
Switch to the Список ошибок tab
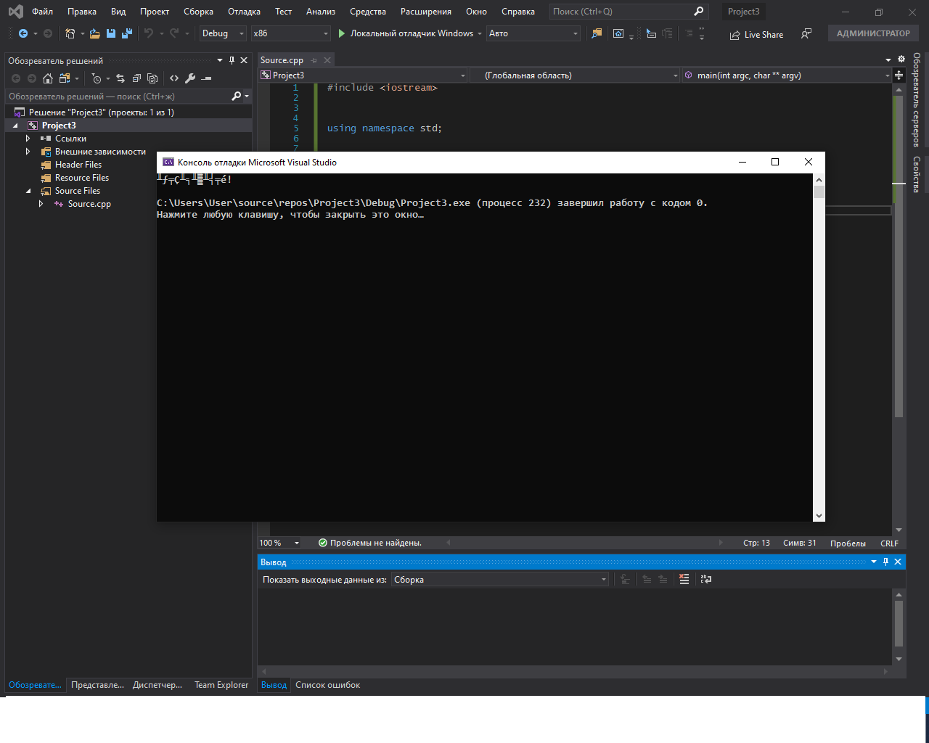[327, 685]
